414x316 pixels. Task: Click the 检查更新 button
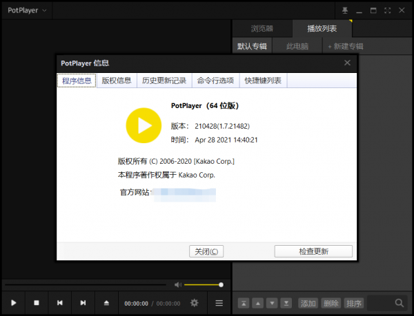pyautogui.click(x=313, y=251)
